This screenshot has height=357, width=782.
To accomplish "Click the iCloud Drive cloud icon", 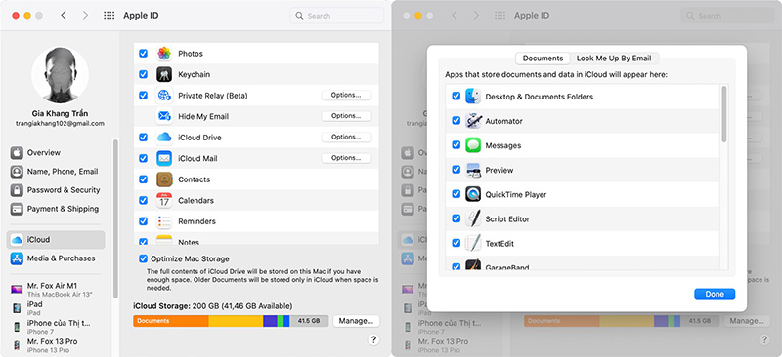I will [x=164, y=137].
